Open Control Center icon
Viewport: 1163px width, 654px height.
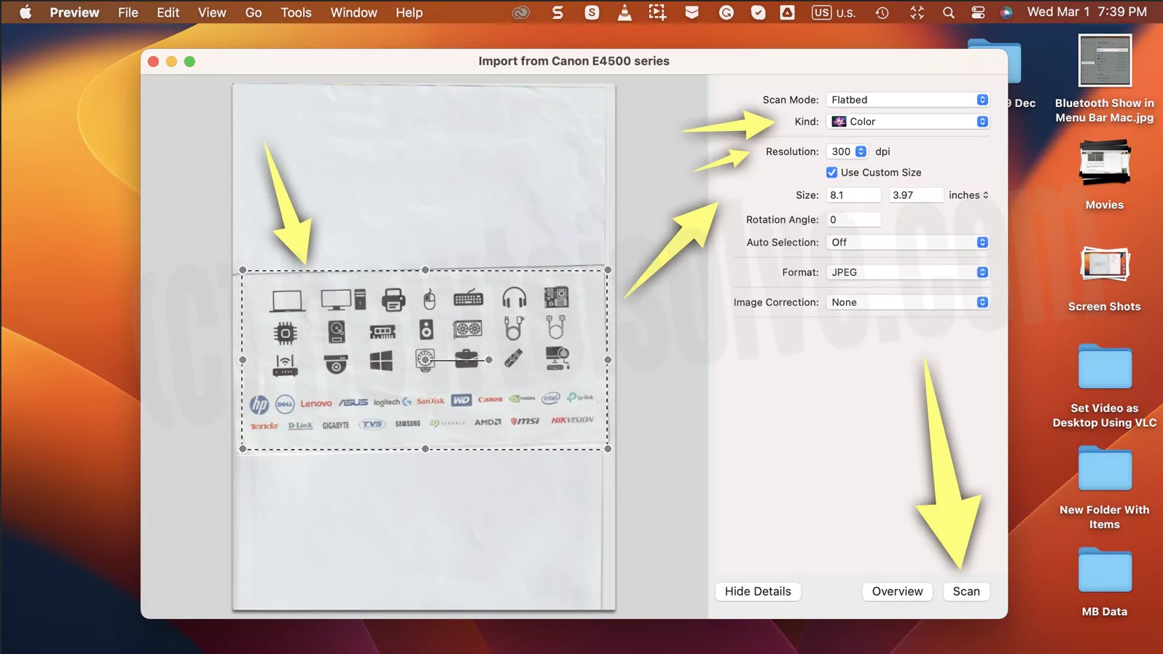(978, 12)
